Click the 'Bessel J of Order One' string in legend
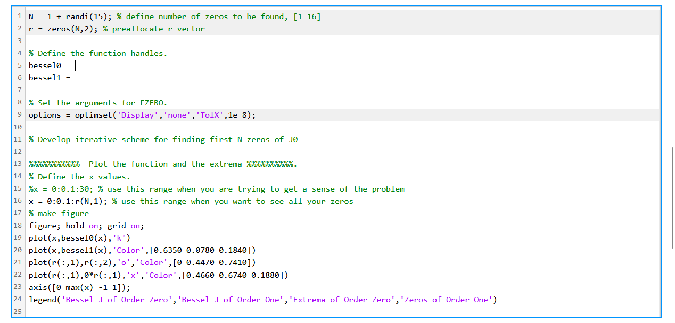This screenshot has height=323, width=675. 231,300
